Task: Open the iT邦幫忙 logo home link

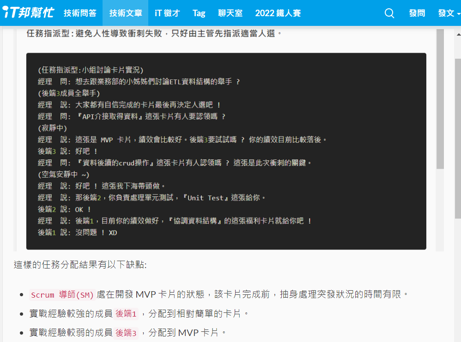Action: (28, 12)
